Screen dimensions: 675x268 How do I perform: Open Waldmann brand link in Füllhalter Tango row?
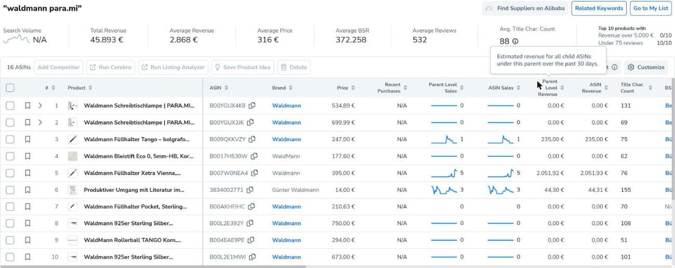point(286,139)
